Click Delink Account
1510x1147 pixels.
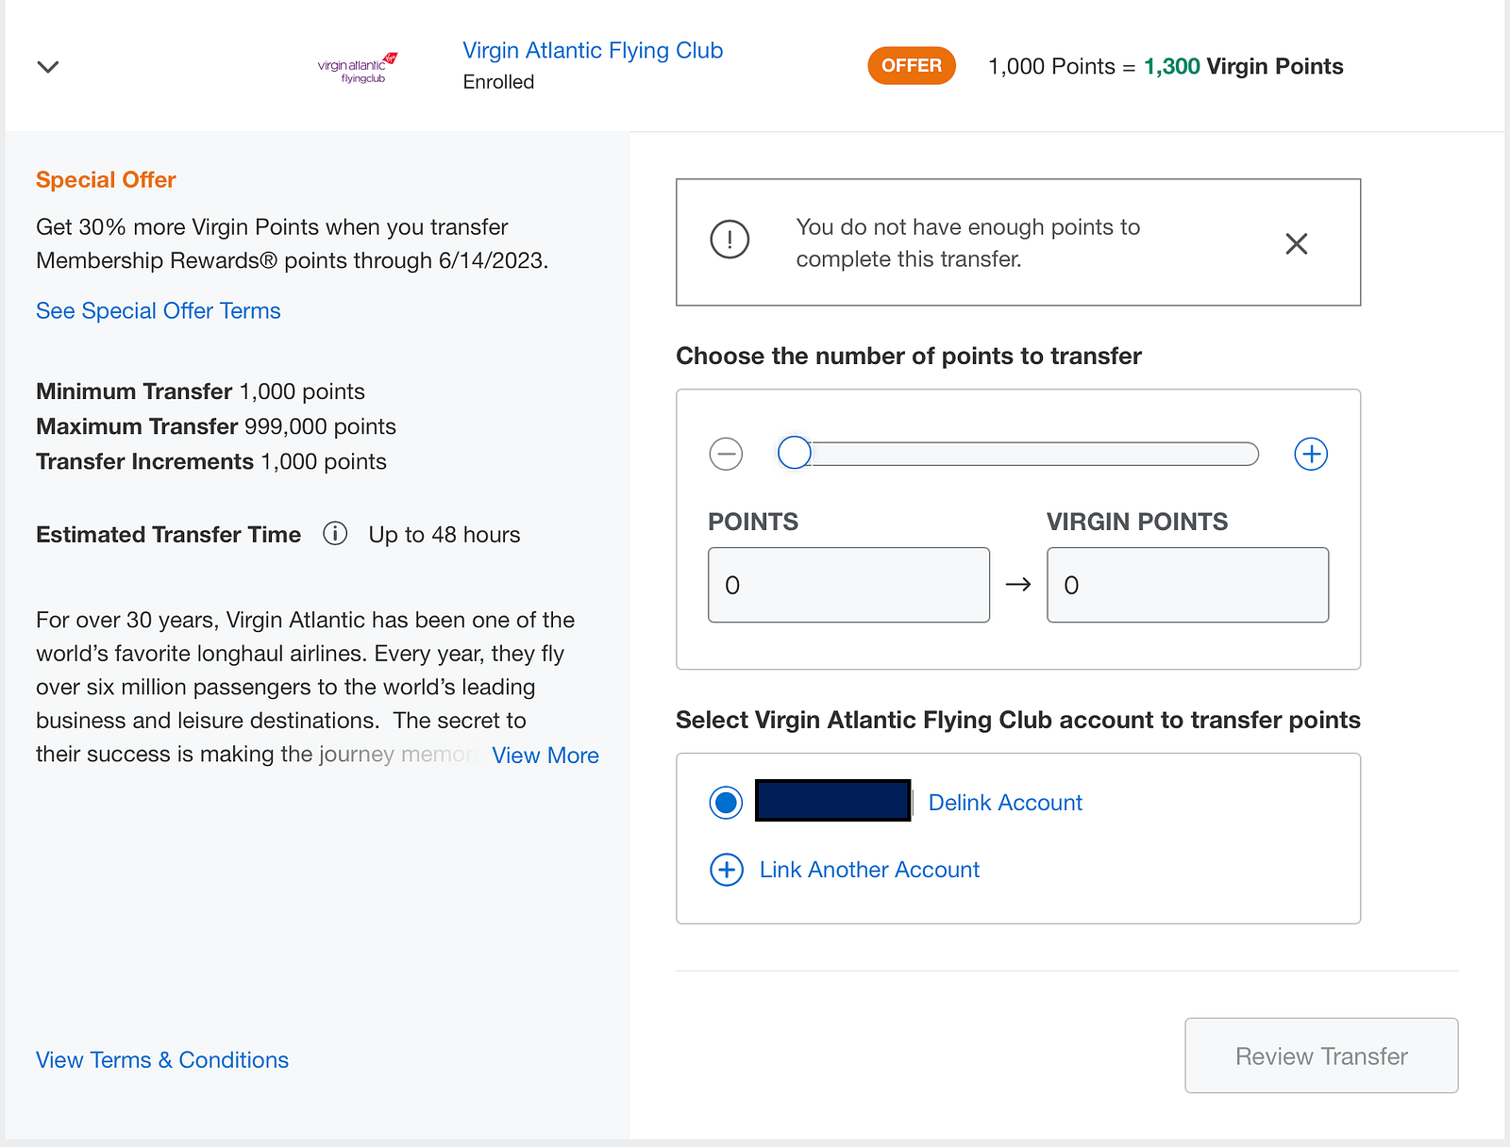[1005, 803]
